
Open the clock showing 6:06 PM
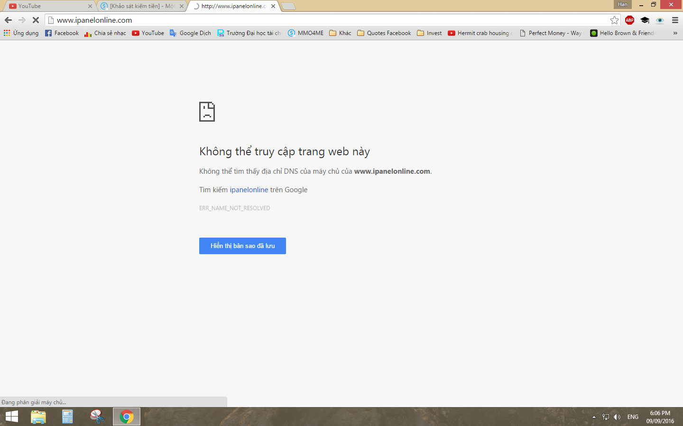(660, 417)
